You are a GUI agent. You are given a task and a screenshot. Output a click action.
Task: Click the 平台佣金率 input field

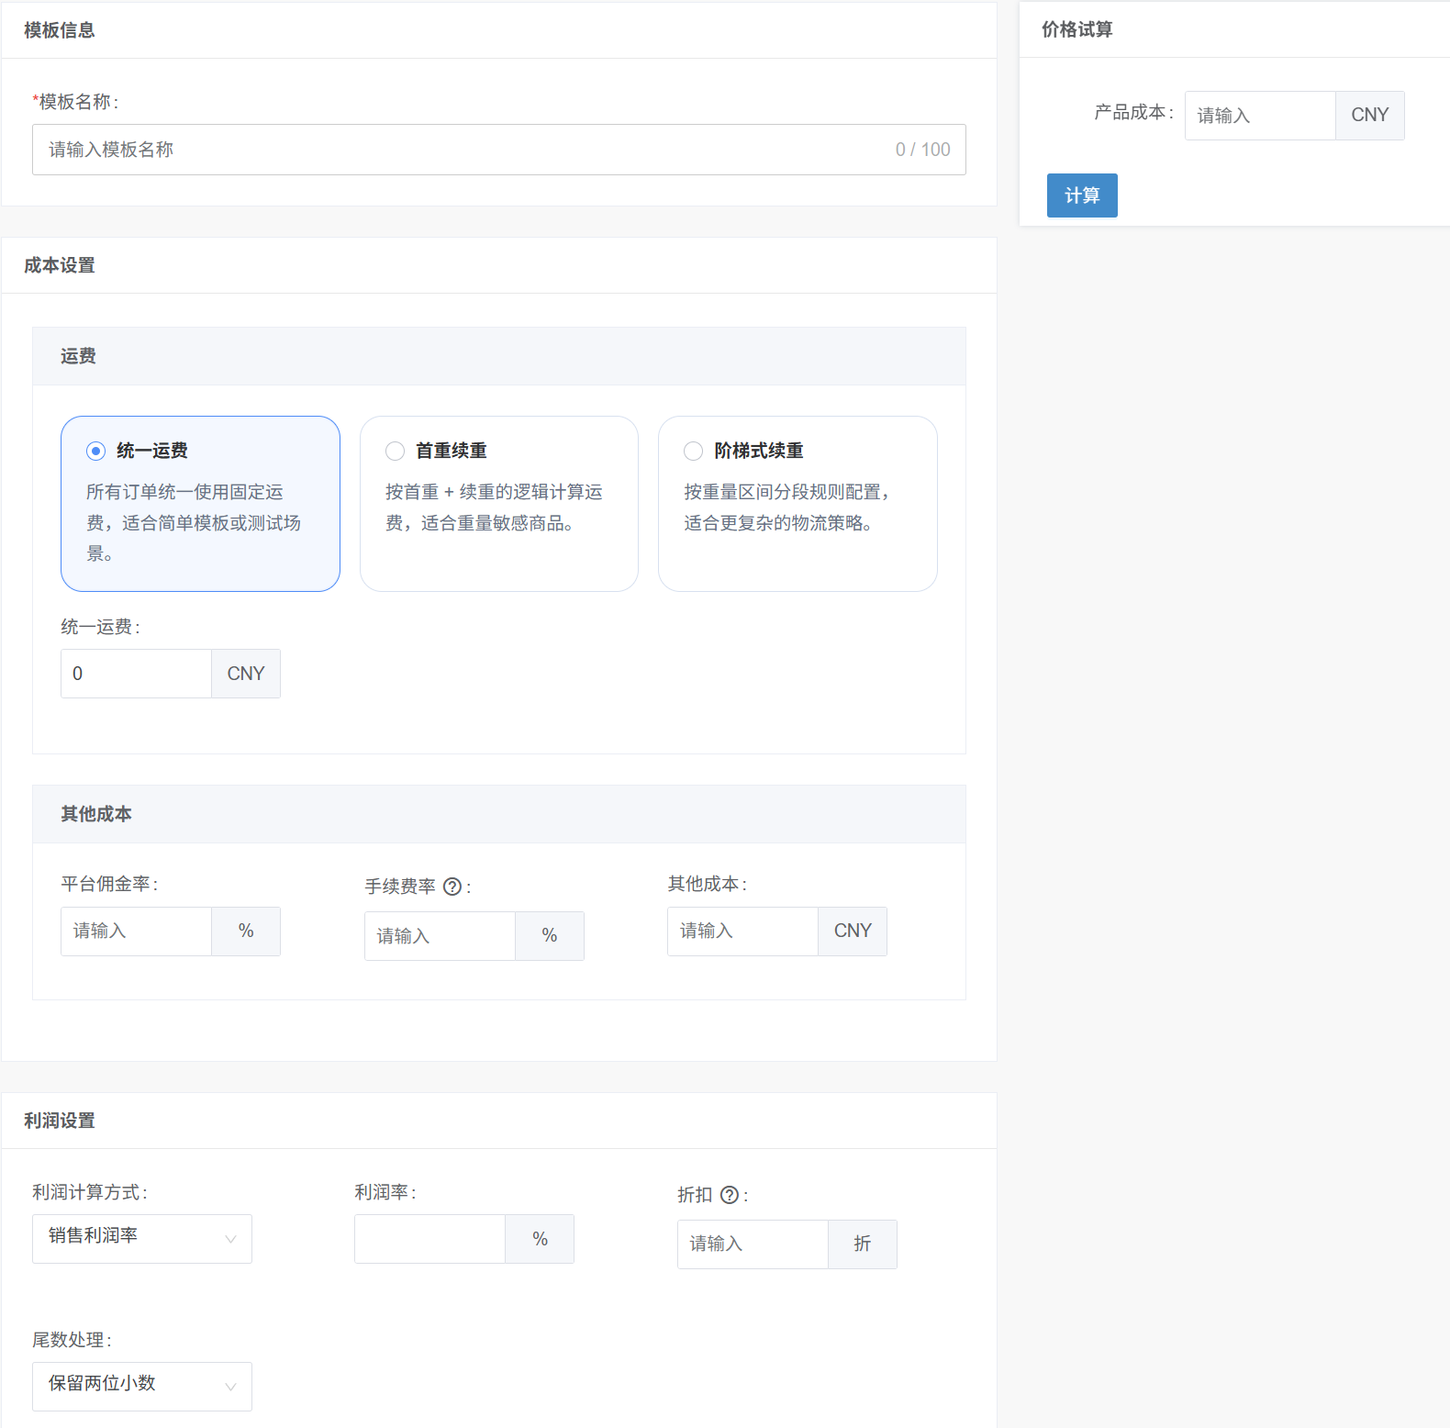coord(137,932)
